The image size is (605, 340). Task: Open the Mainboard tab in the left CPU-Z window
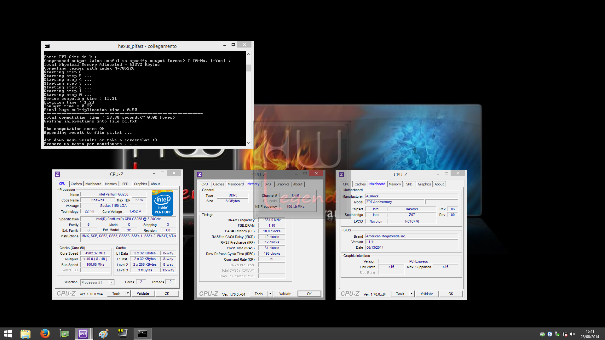(x=93, y=184)
